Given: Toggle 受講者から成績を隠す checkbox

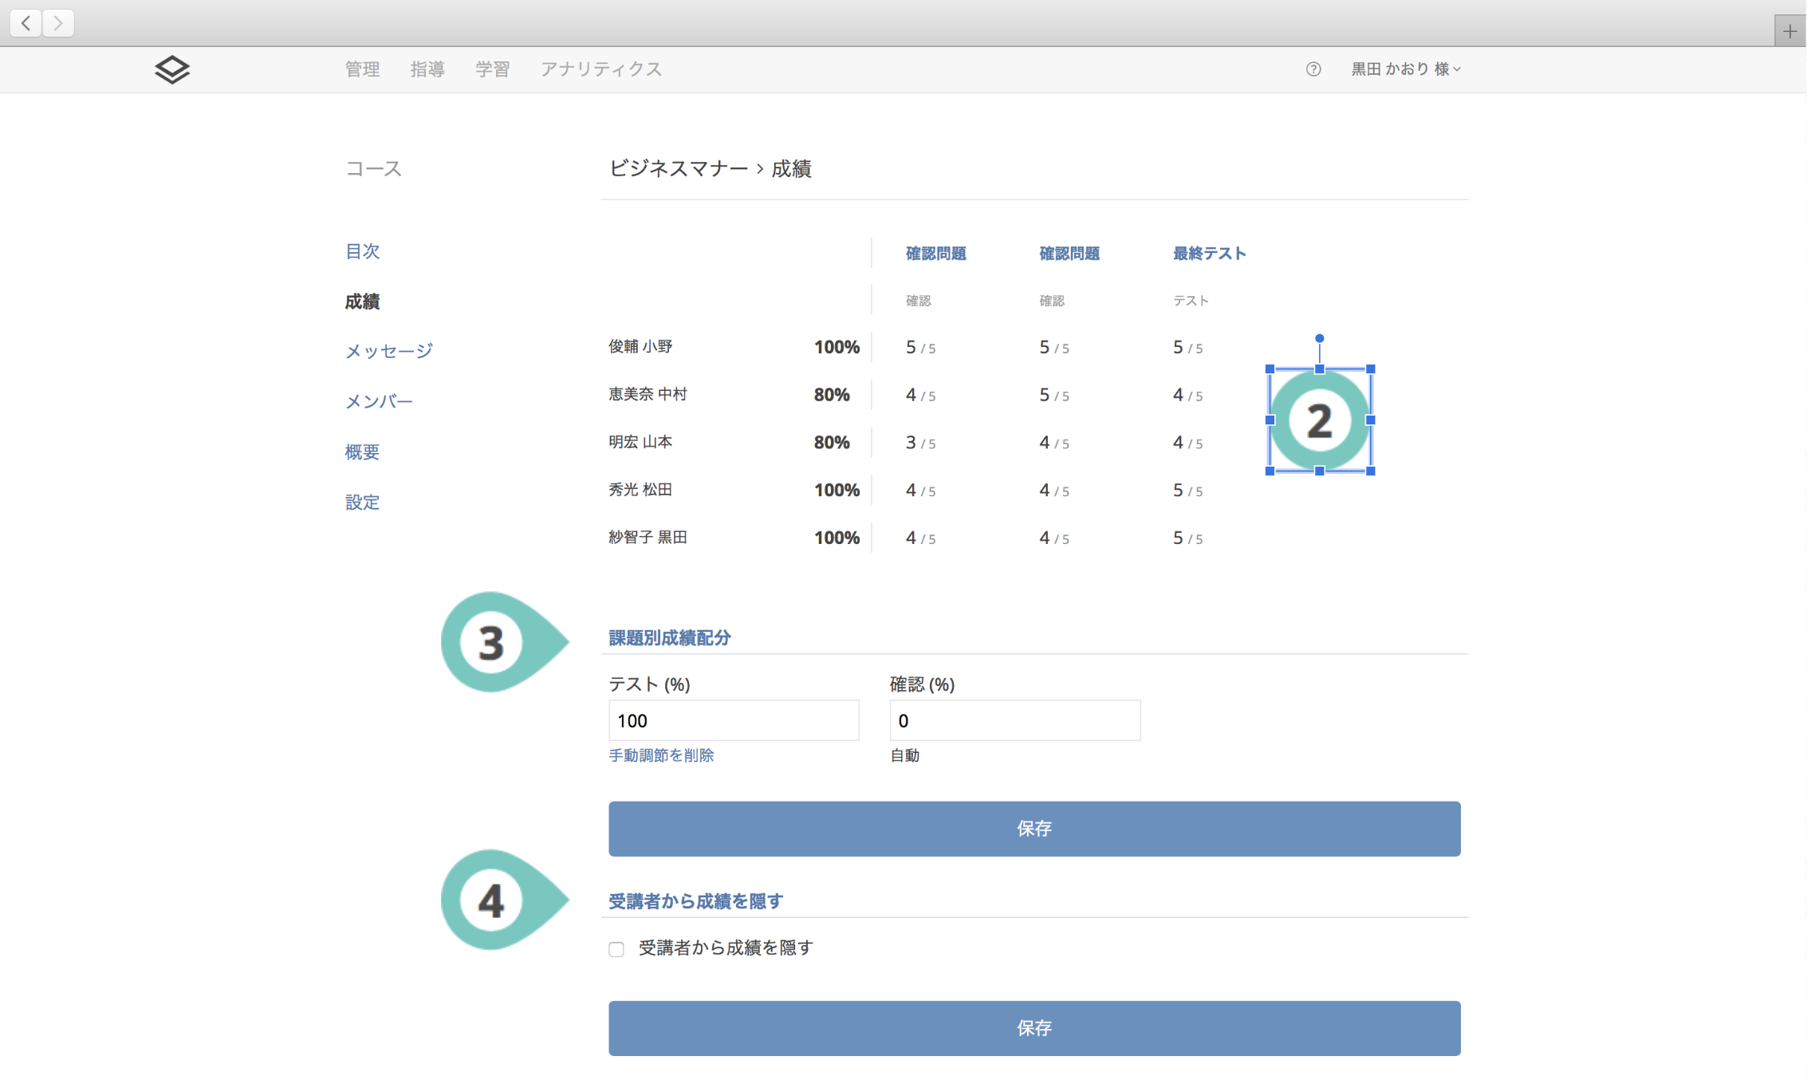Looking at the screenshot, I should 616,948.
